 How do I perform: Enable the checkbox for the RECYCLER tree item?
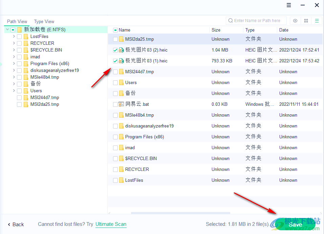coord(19,43)
